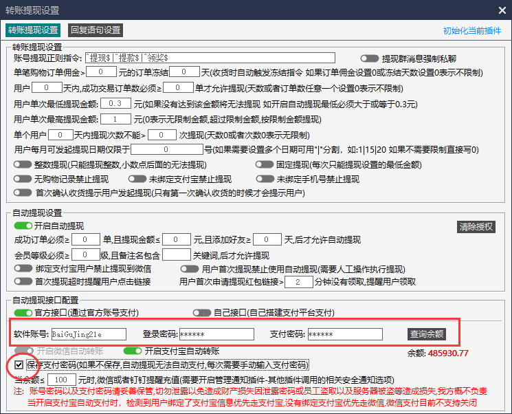The image size is (512, 414).
Task: Click the 清除授权 button
Action: click(x=476, y=227)
